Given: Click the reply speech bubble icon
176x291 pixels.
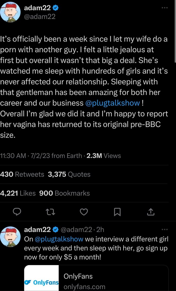Looking at the screenshot, I should coord(17,211).
